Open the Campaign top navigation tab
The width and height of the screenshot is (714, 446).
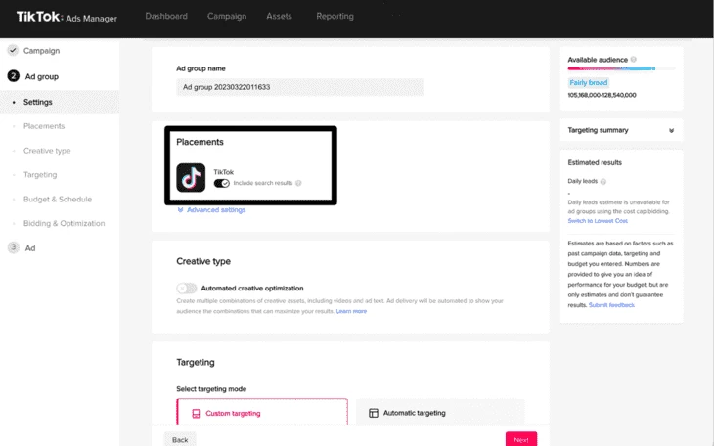pos(227,16)
